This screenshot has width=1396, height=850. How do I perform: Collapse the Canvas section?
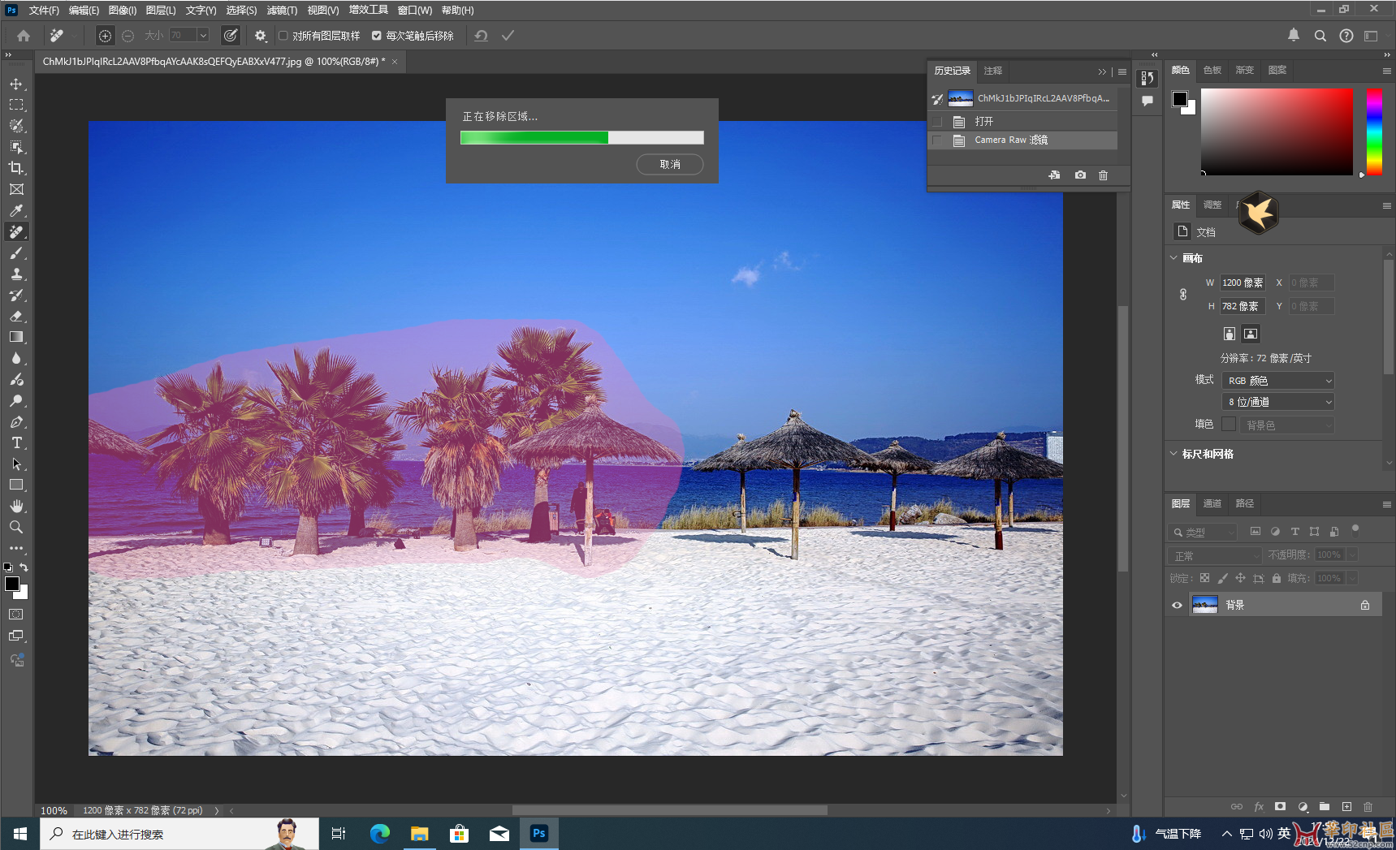point(1173,258)
